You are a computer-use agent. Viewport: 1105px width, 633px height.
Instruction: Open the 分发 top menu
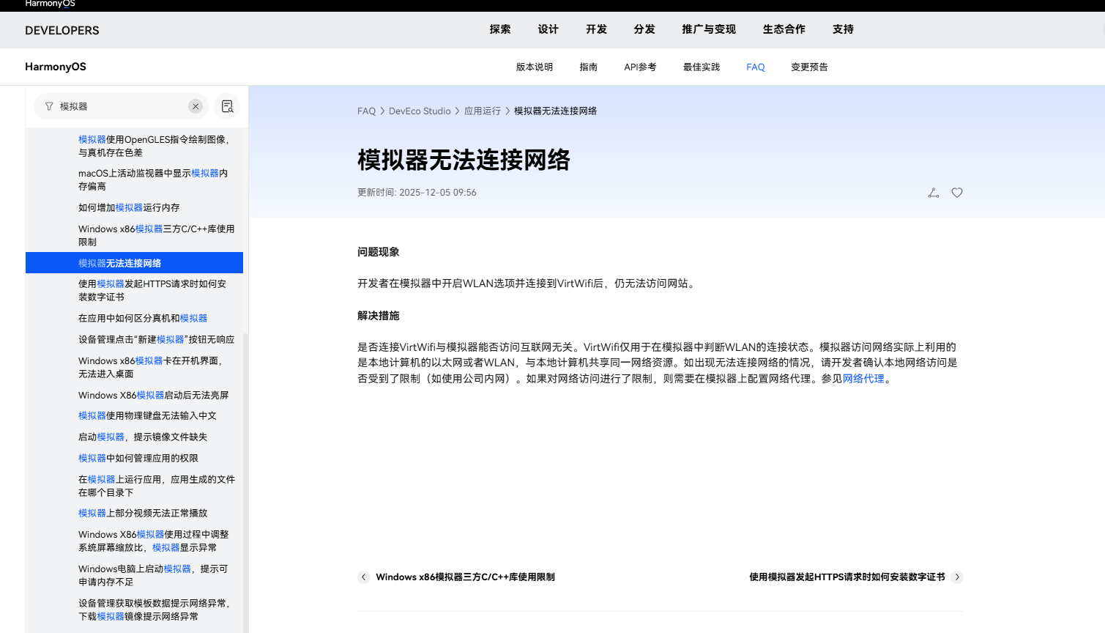[x=645, y=29]
